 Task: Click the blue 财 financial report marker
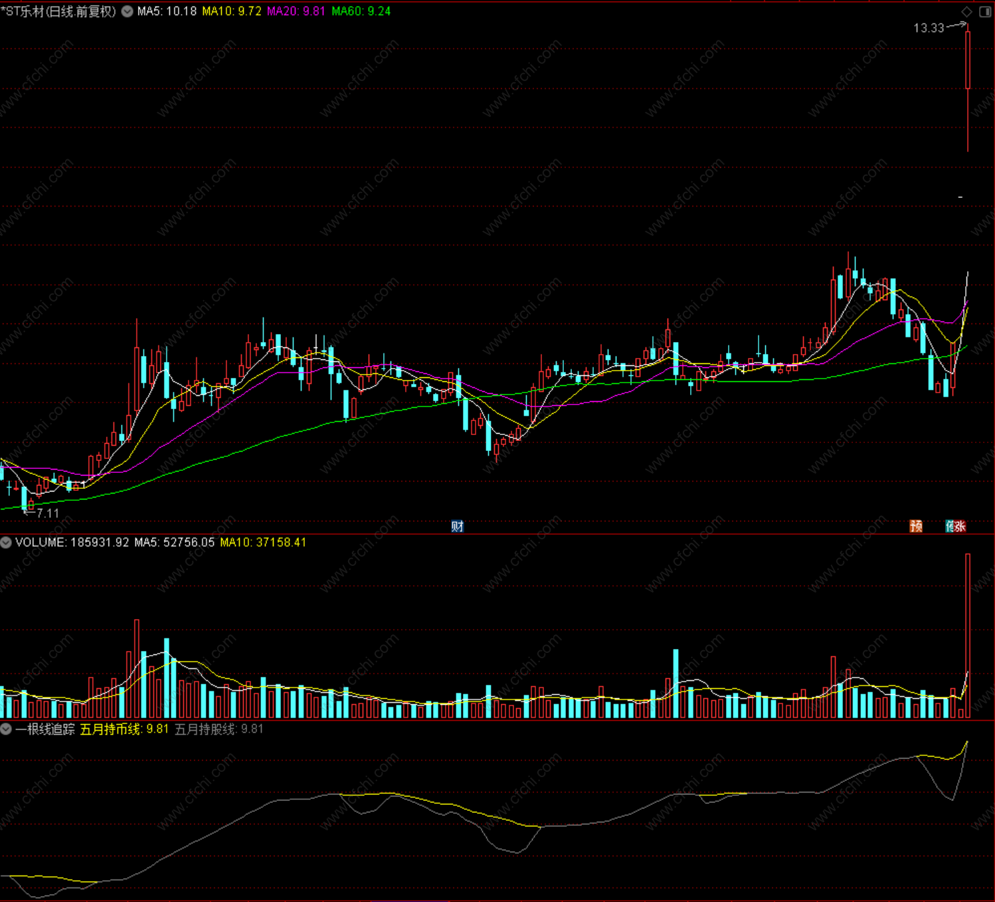point(457,526)
